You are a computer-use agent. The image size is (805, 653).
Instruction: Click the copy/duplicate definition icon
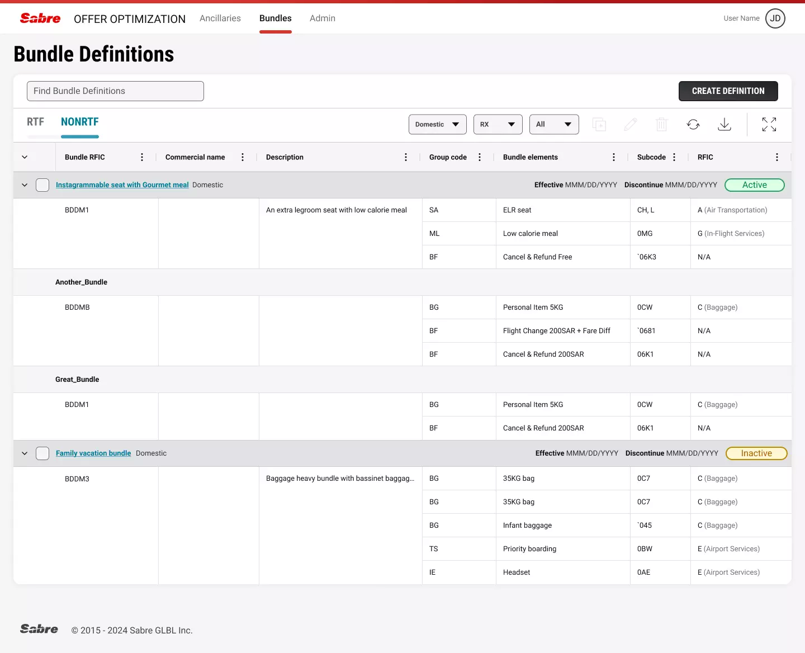[599, 124]
